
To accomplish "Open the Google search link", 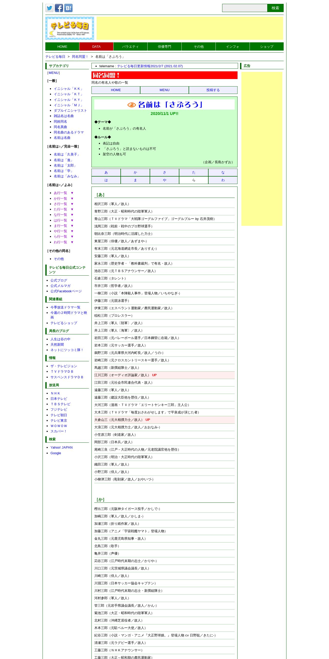I will click(x=56, y=453).
